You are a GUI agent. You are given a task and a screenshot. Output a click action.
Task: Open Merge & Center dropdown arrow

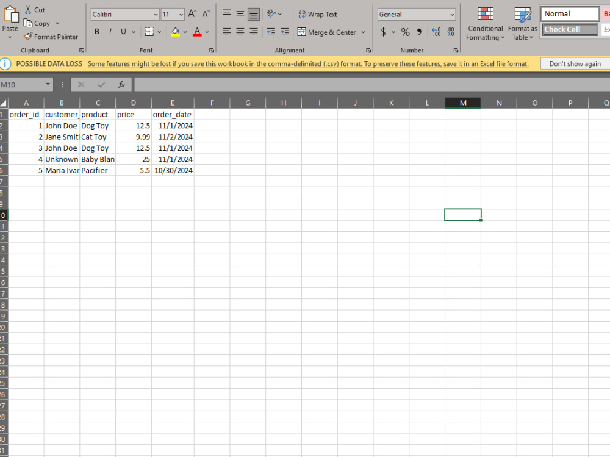pyautogui.click(x=364, y=32)
